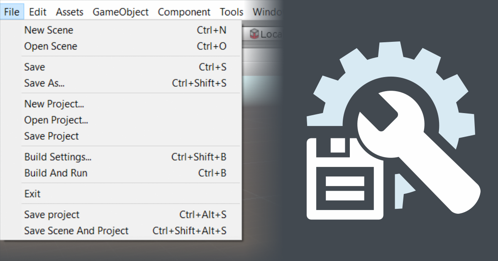Open the Edit menu
Screen dimensions: 498x261
pos(38,12)
